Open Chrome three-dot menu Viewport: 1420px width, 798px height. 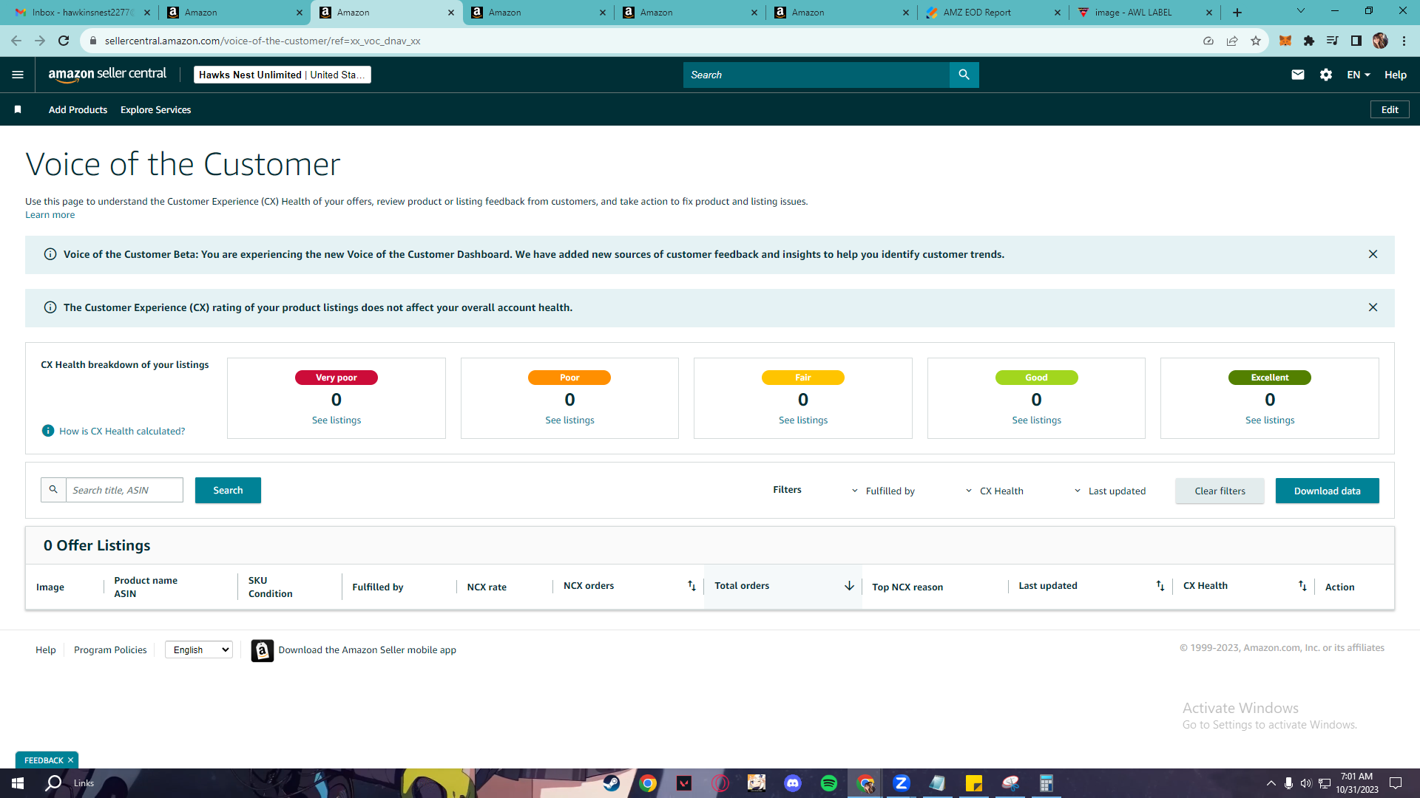pyautogui.click(x=1404, y=41)
